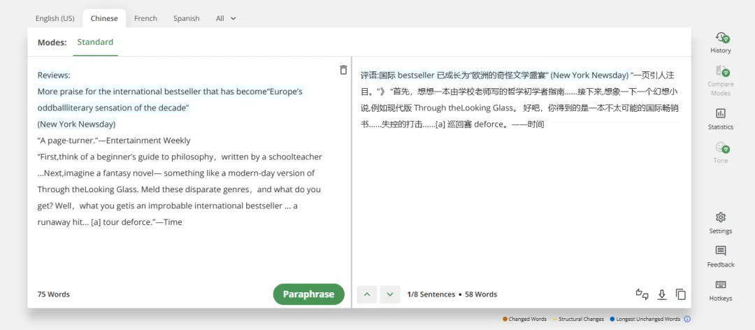Go to next sentence with down arrow

(x=390, y=294)
